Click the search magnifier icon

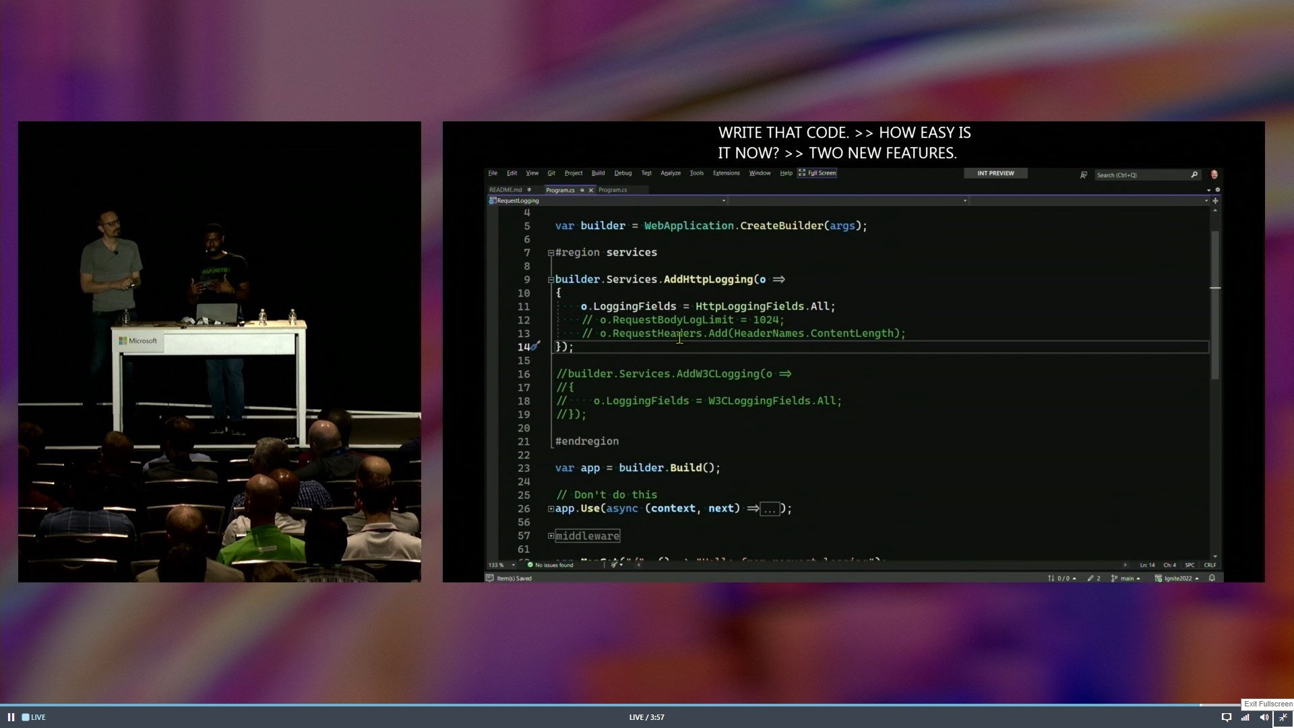(1194, 175)
